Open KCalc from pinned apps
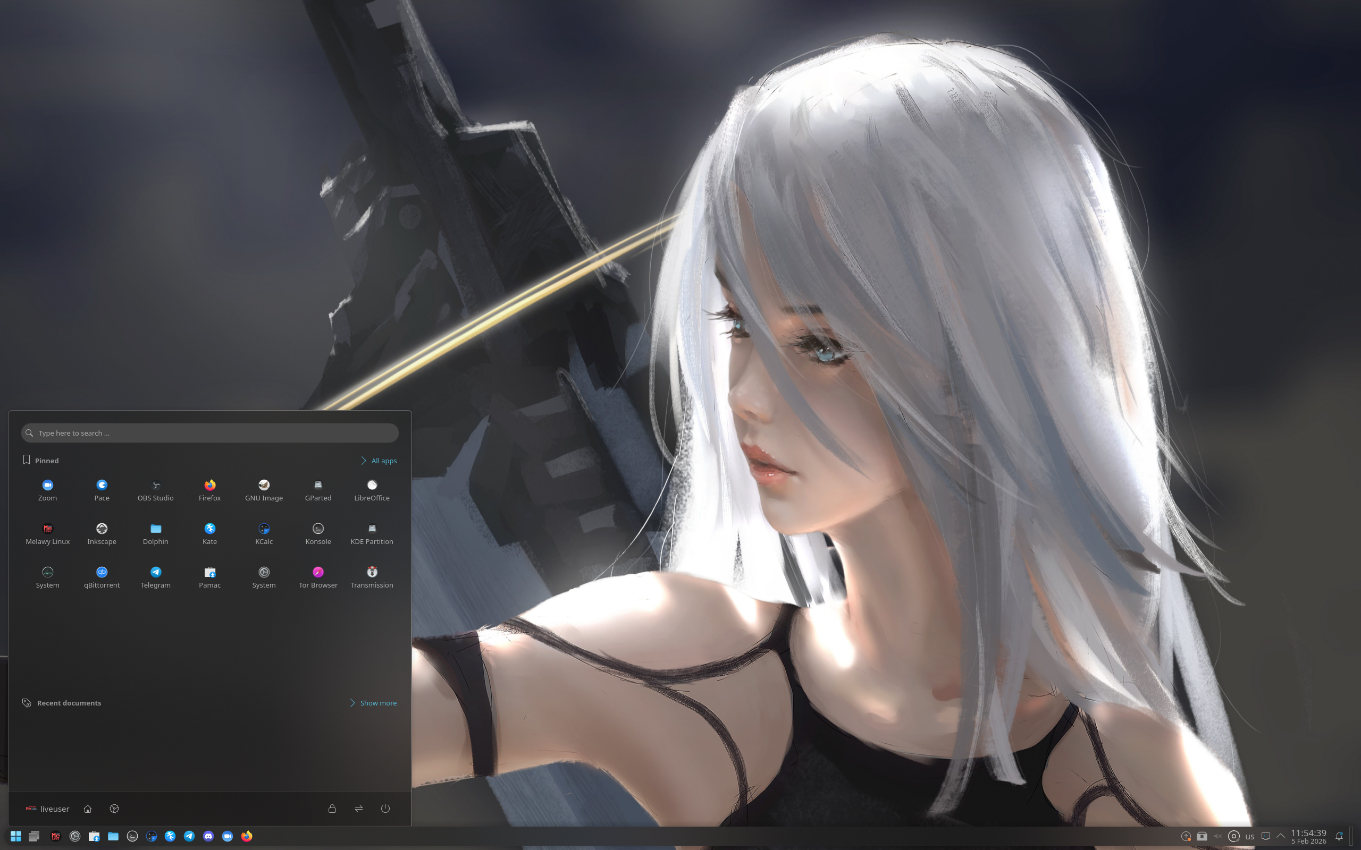Image resolution: width=1361 pixels, height=850 pixels. point(264,534)
